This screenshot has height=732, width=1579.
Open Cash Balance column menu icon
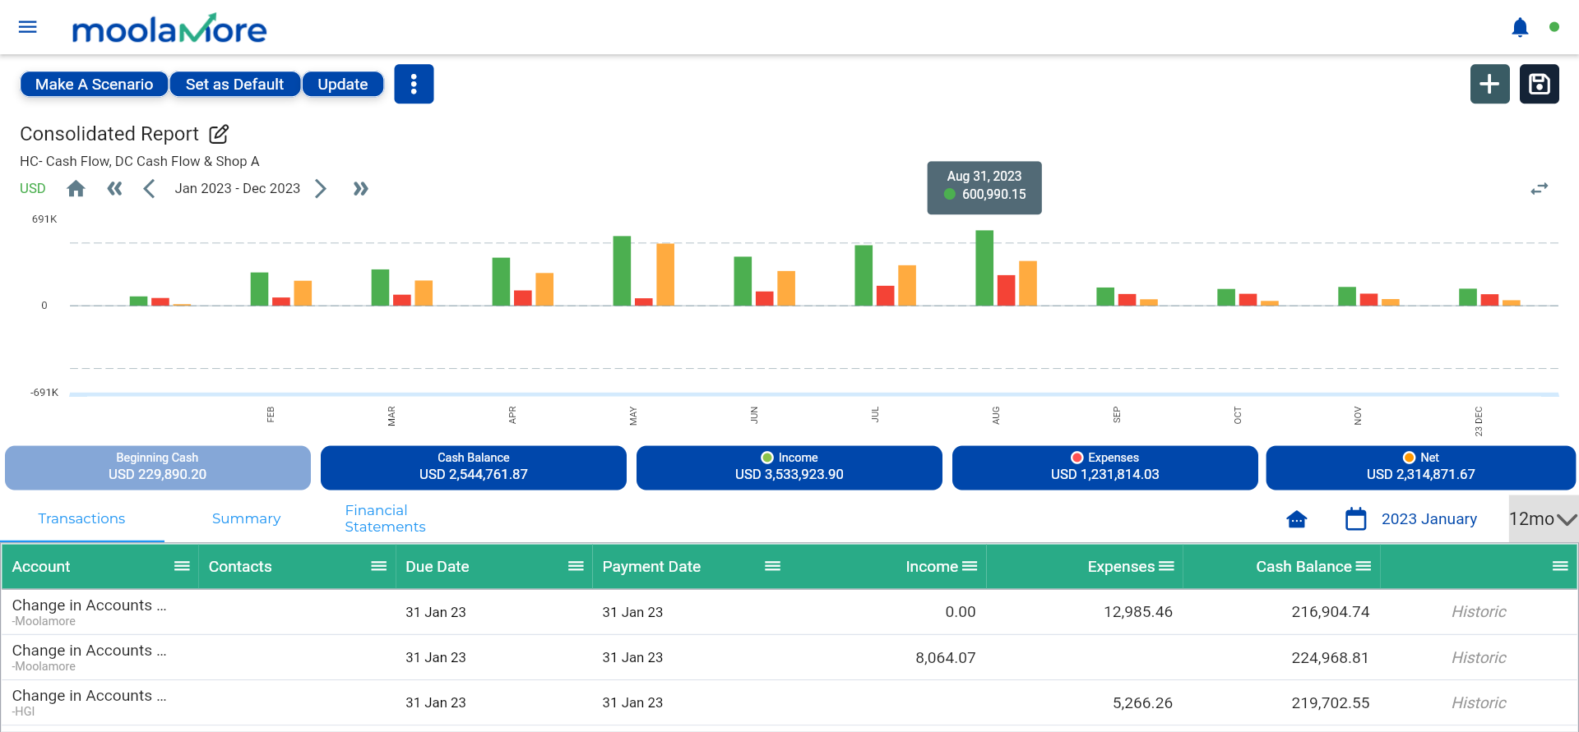click(1363, 566)
